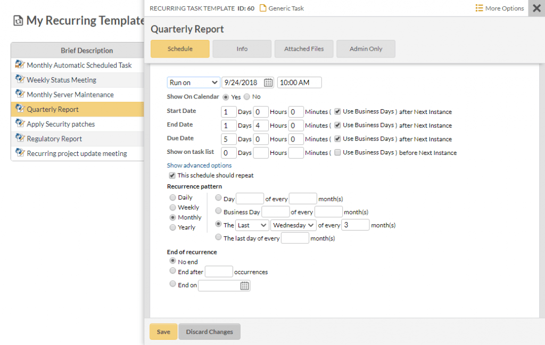Open the More Options menu

499,8
